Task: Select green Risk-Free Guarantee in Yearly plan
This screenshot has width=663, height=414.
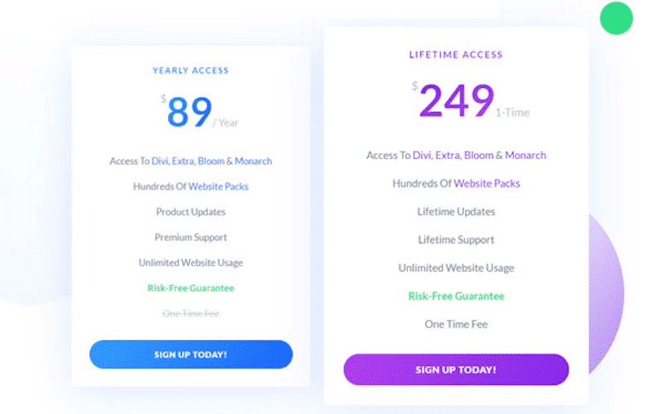Action: point(191,288)
